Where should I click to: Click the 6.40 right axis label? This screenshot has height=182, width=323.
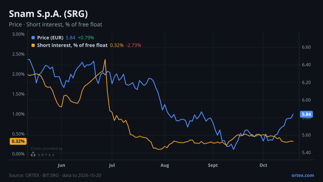307,65
